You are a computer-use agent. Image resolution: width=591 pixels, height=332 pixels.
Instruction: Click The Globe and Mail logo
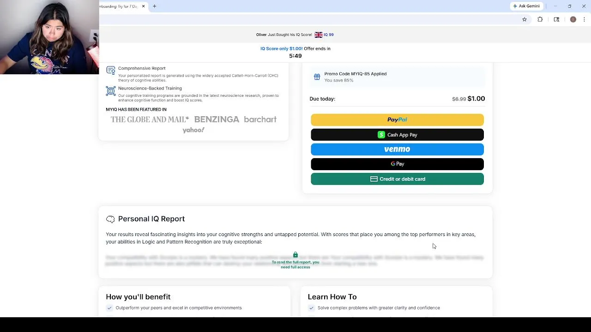point(150,119)
